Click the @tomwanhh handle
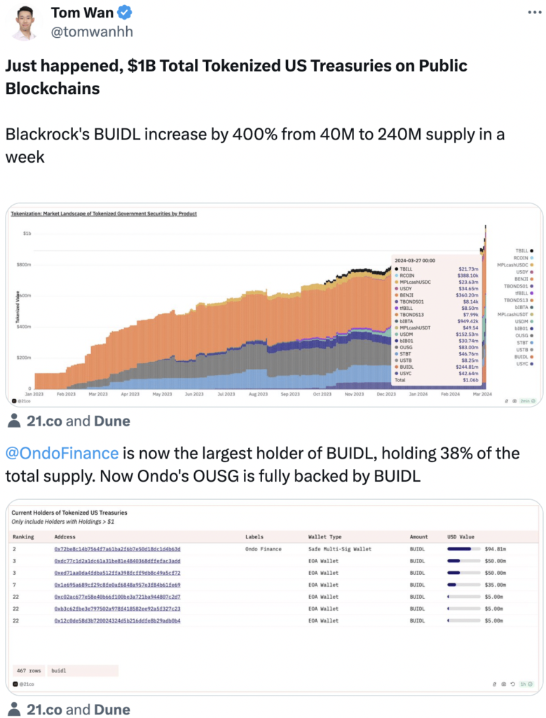This screenshot has height=718, width=546. [x=91, y=32]
